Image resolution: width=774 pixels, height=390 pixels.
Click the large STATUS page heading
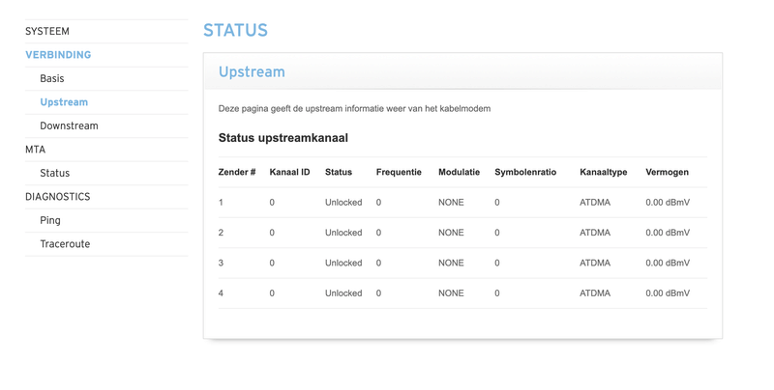pyautogui.click(x=235, y=31)
